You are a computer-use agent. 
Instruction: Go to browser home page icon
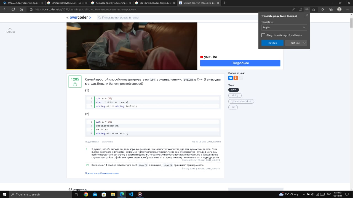(x=21, y=9)
